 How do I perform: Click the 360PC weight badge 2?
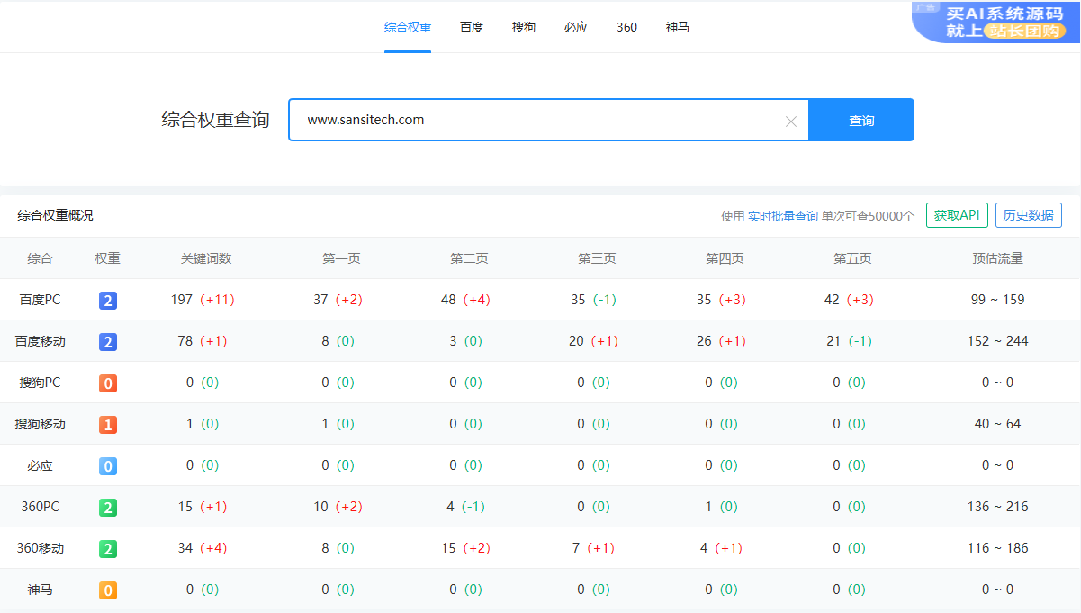tap(108, 508)
